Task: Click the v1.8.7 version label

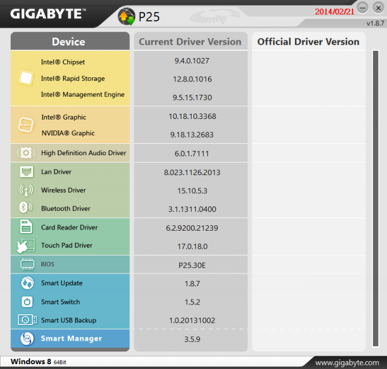Action: click(375, 24)
